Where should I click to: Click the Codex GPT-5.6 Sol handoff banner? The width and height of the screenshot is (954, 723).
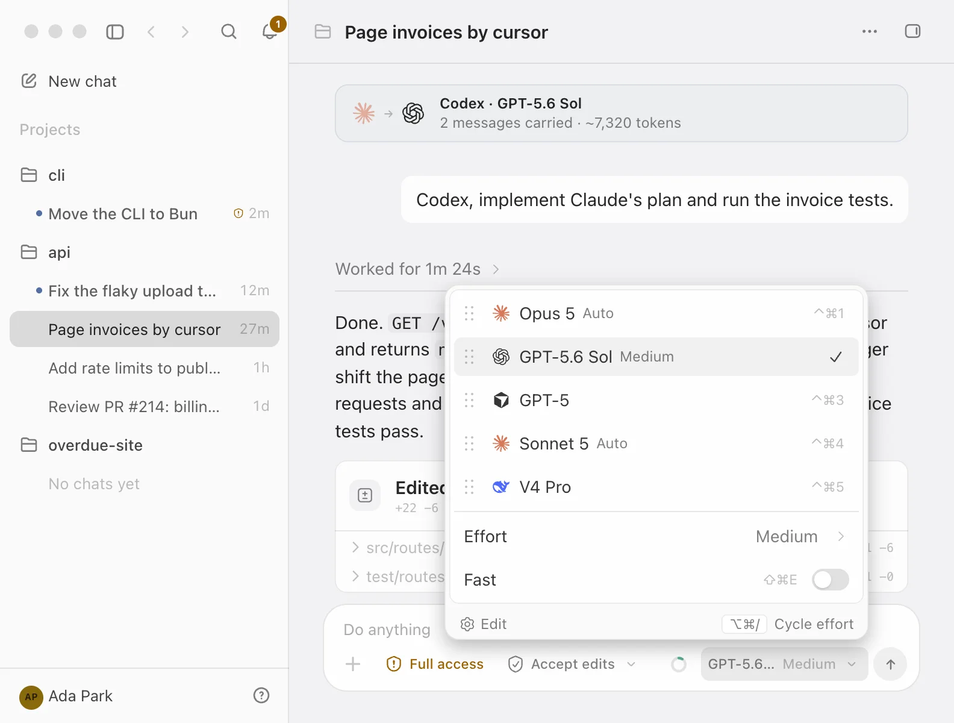(622, 113)
